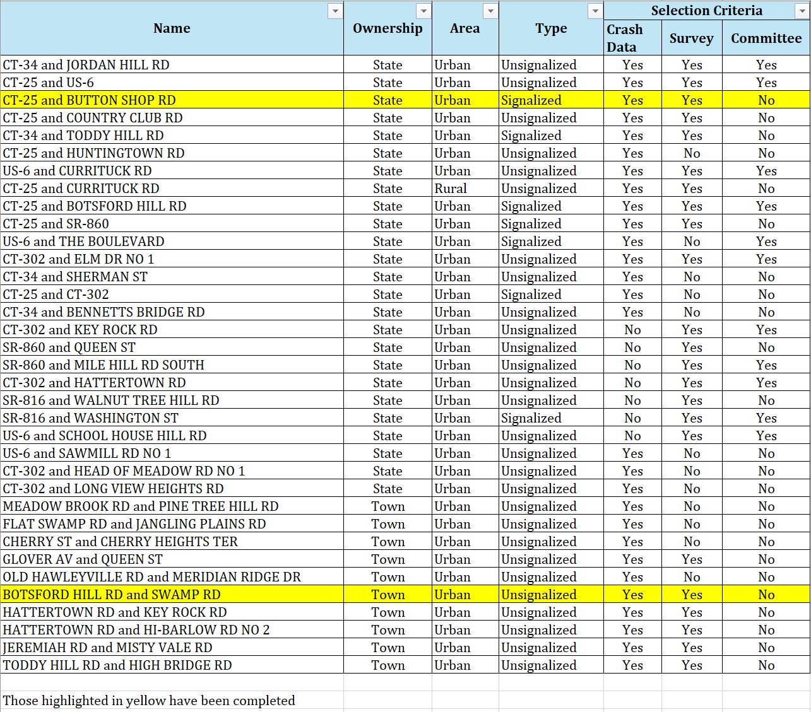This screenshot has height=712, width=811.
Task: Select the Crash Data header cell
Action: [x=632, y=38]
